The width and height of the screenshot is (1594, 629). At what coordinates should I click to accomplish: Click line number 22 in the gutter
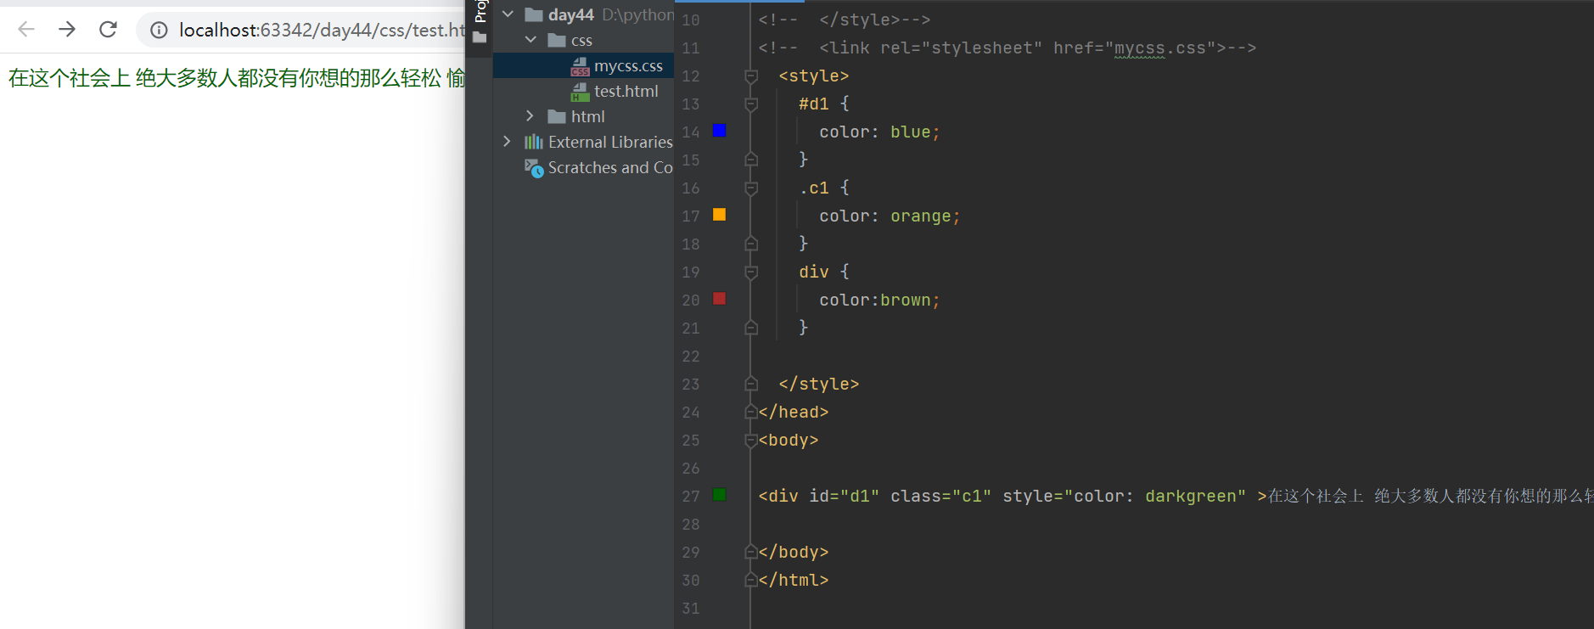point(691,357)
